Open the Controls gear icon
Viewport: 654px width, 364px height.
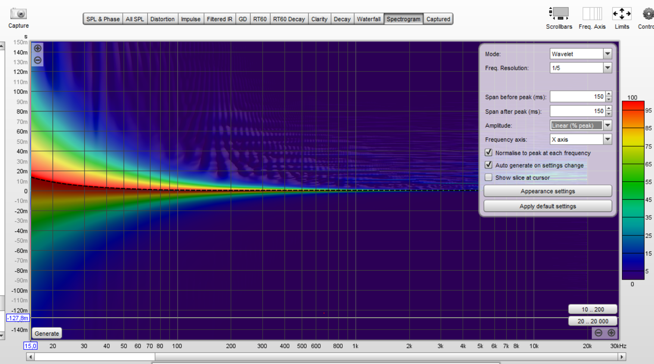pyautogui.click(x=648, y=14)
